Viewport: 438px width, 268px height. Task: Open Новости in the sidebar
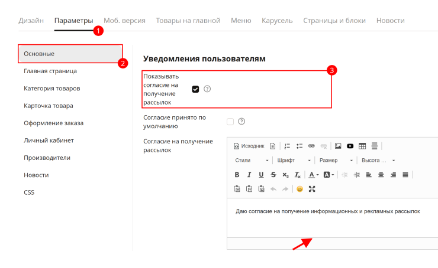click(x=36, y=175)
